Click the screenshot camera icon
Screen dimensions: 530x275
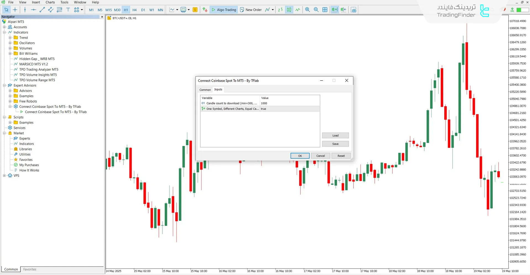pos(354,10)
